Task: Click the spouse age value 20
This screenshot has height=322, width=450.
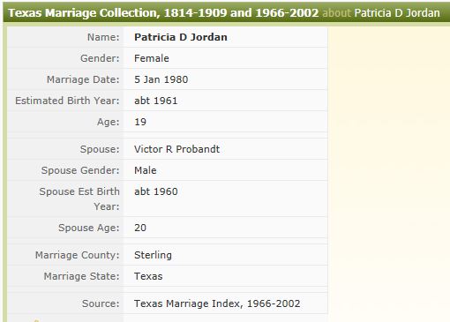Action: pyautogui.click(x=140, y=228)
